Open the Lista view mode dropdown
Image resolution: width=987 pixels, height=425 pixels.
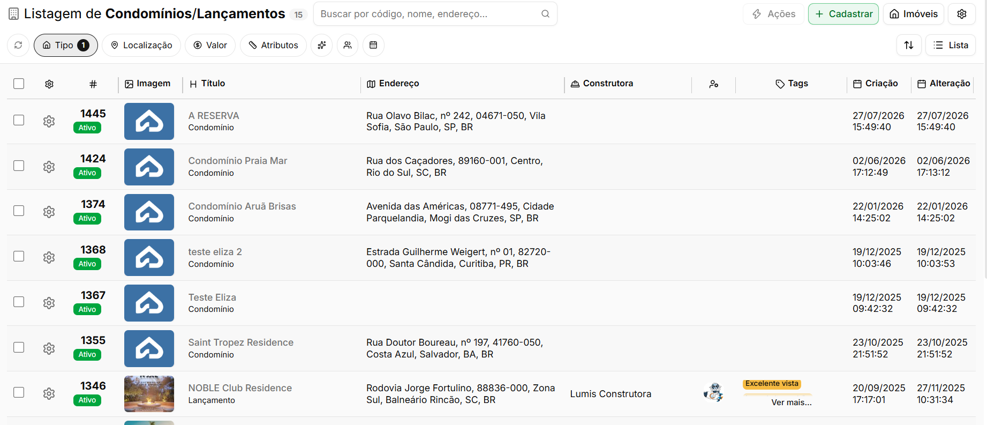[x=951, y=46]
